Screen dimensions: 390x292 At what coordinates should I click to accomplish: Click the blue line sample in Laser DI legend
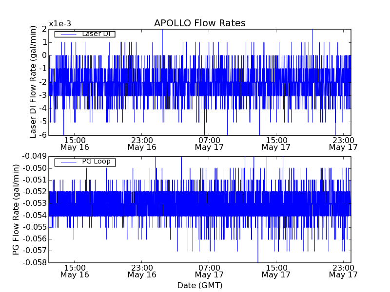68,34
